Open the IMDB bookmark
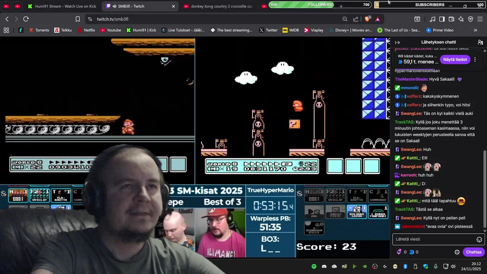 tap(291, 30)
